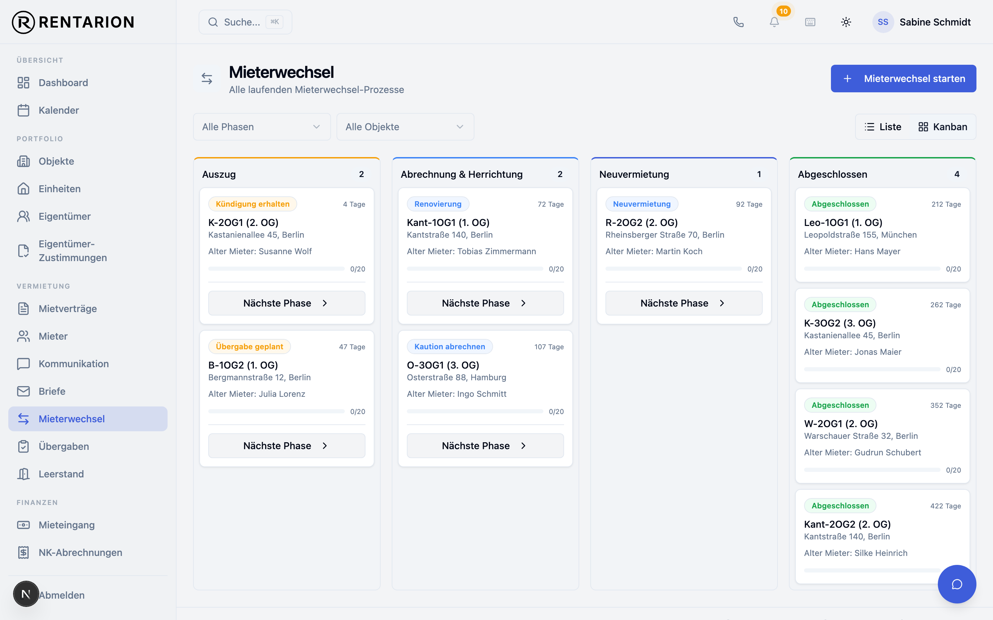
Task: Click Kant-1OG1 progress bar
Action: point(475,269)
